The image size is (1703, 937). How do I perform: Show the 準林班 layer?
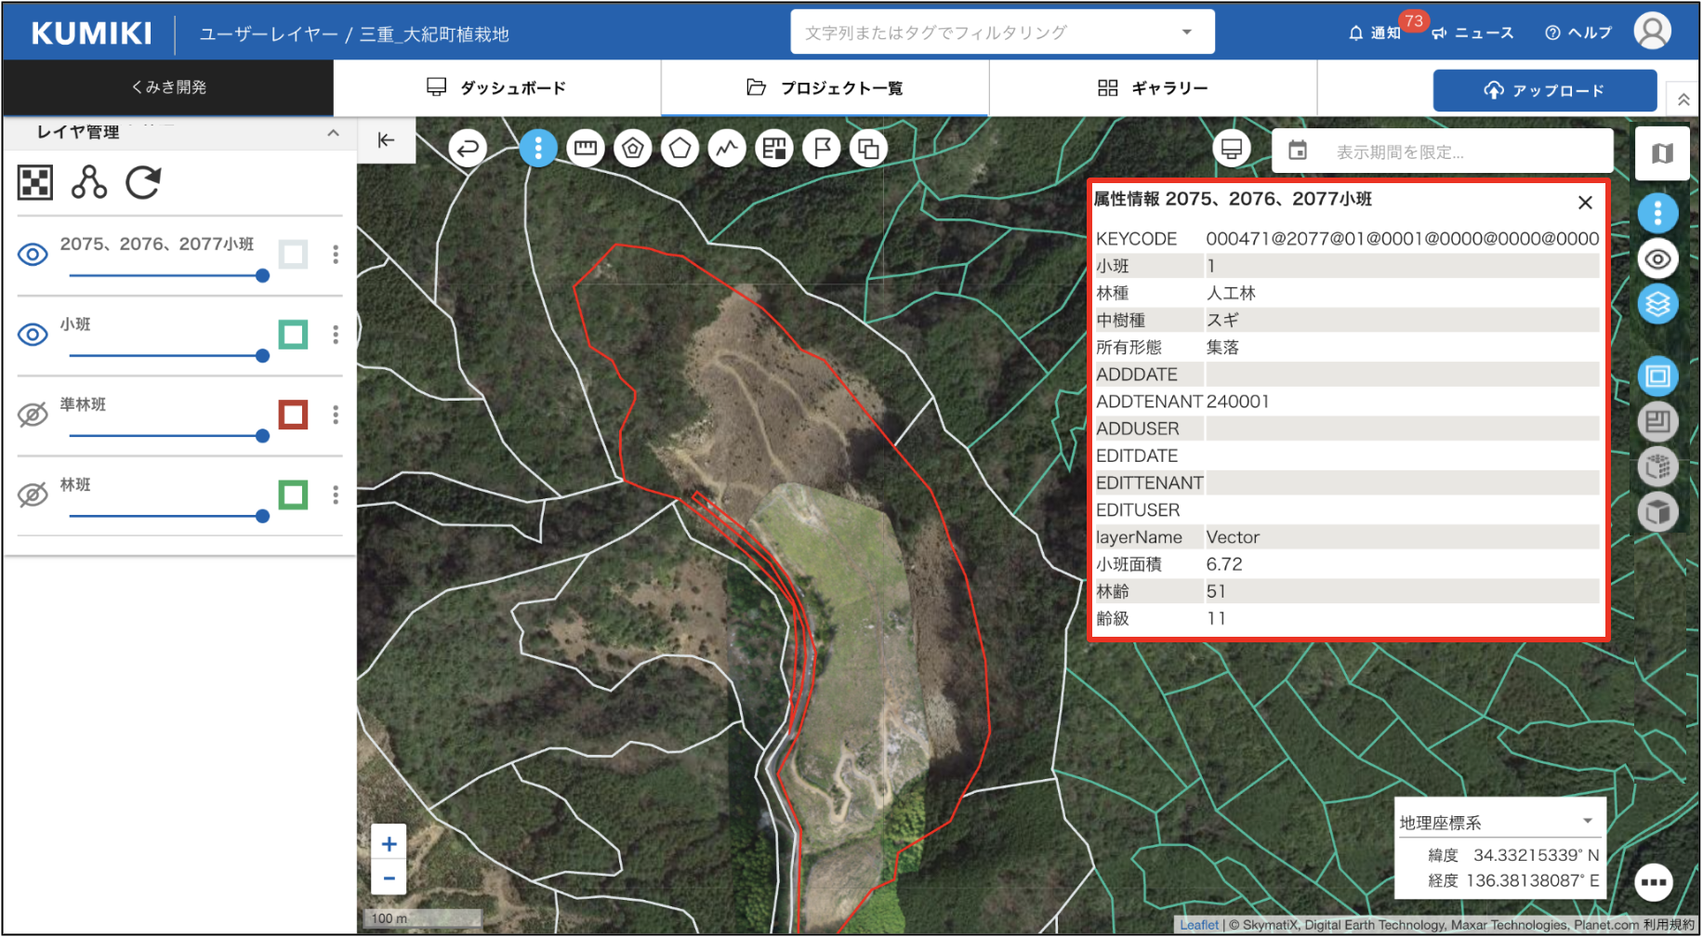pyautogui.click(x=33, y=415)
